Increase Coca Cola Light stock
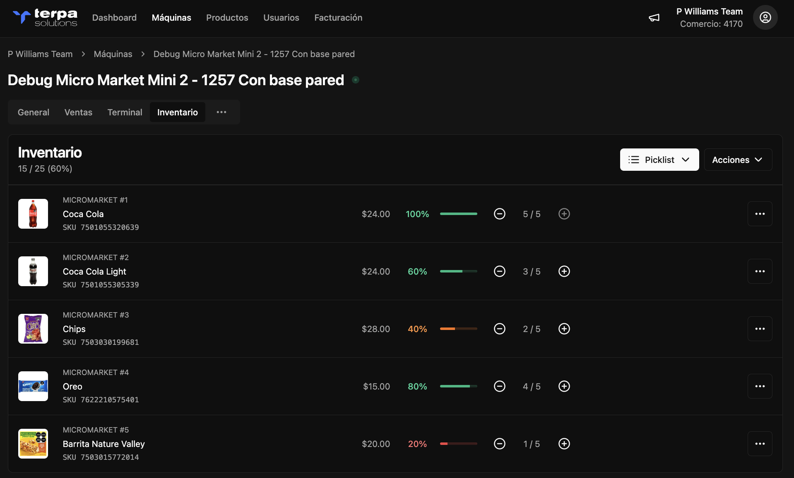 (x=564, y=271)
